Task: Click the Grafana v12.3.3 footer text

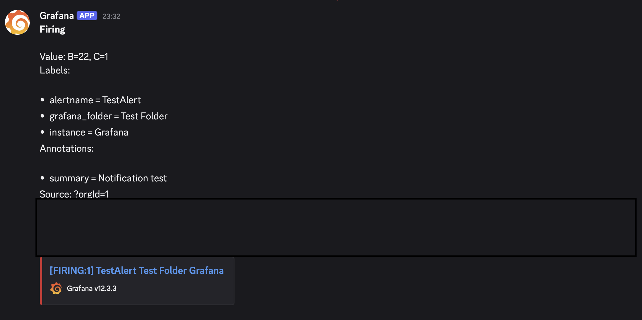Action: 92,288
